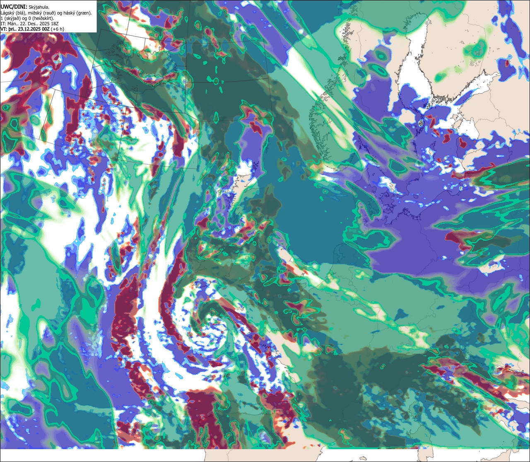The height and width of the screenshot is (462, 530).
Task: Click the 'VT: þri.. 23.12.2025 00Z (+6 h)' line
Action: click(x=32, y=29)
